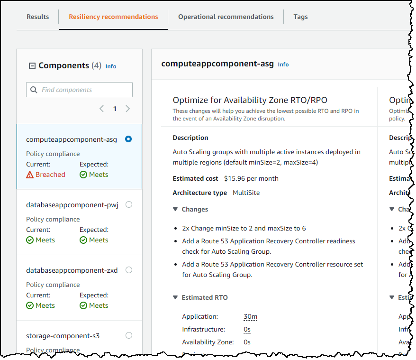Click the Breached warning triangle icon

[30, 175]
